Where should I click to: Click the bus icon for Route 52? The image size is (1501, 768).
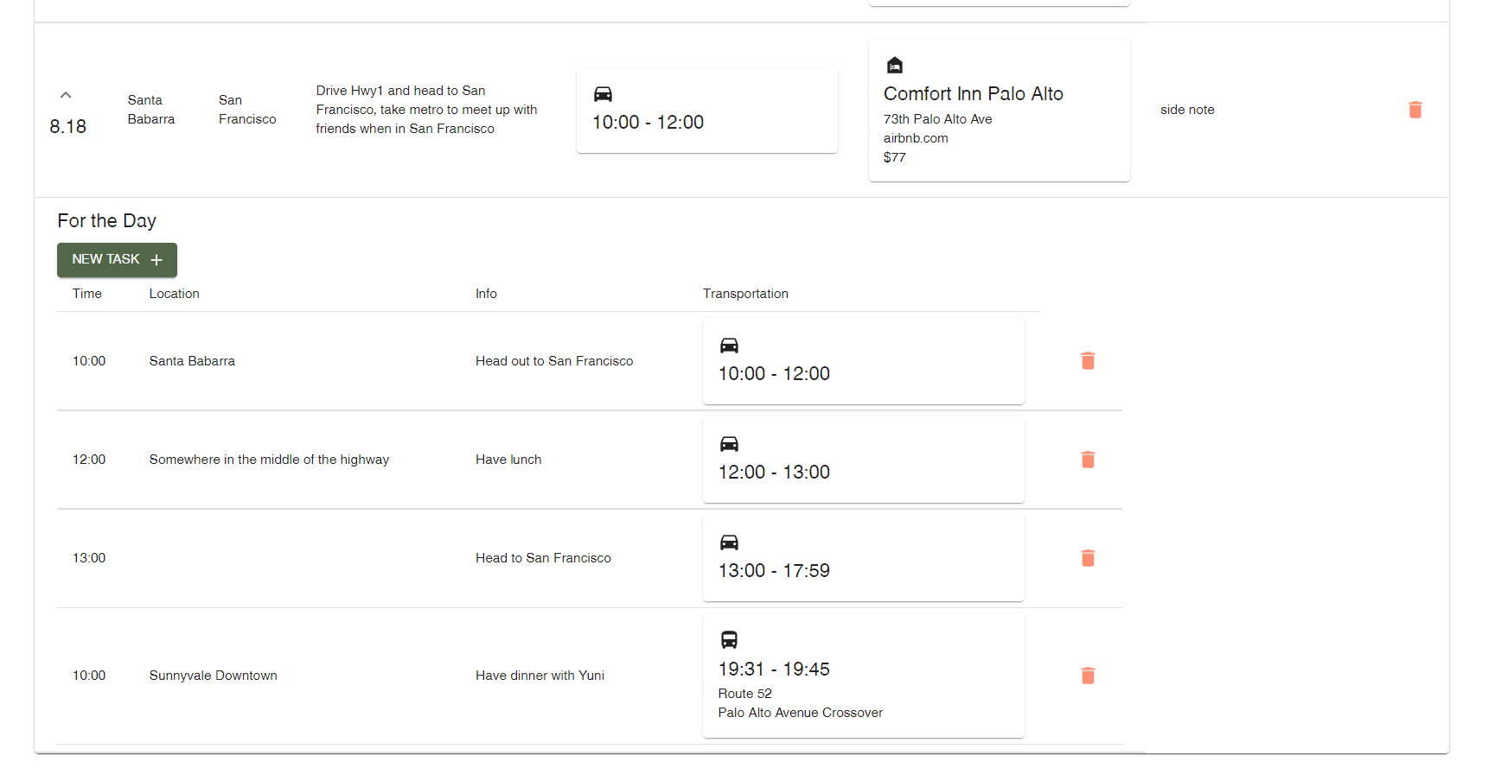729,640
